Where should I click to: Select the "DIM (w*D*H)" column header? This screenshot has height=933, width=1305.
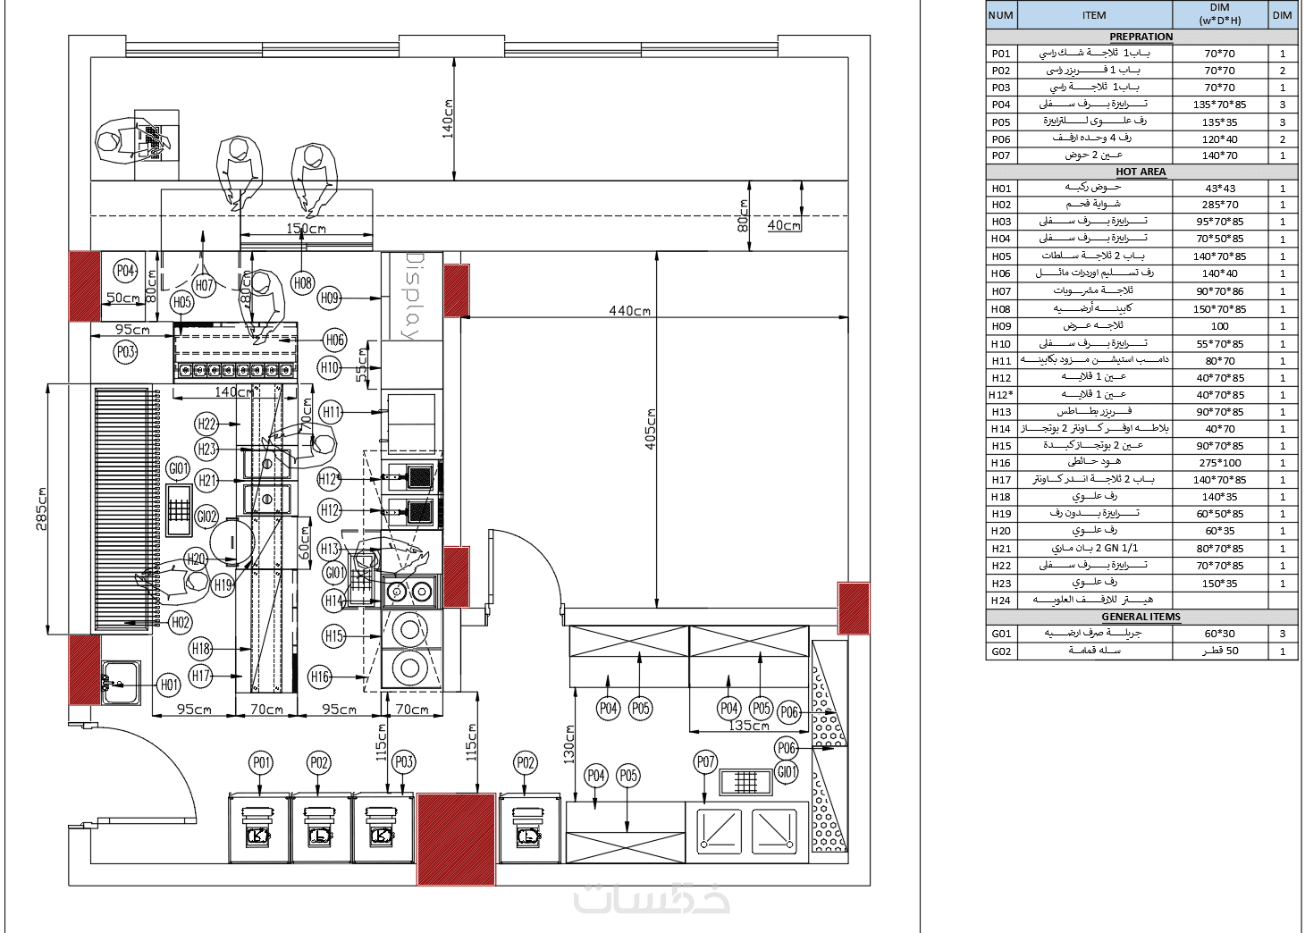(x=1220, y=15)
